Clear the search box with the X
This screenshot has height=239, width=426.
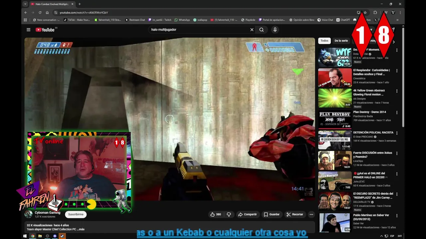(x=252, y=30)
